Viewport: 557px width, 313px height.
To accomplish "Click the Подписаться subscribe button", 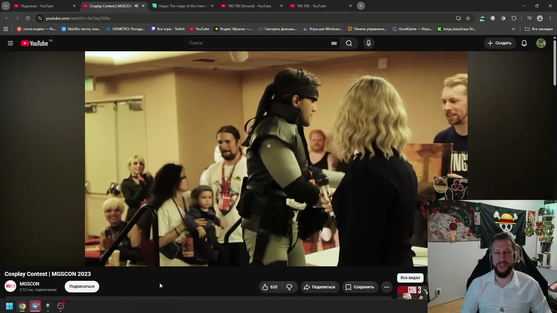I will pyautogui.click(x=82, y=286).
